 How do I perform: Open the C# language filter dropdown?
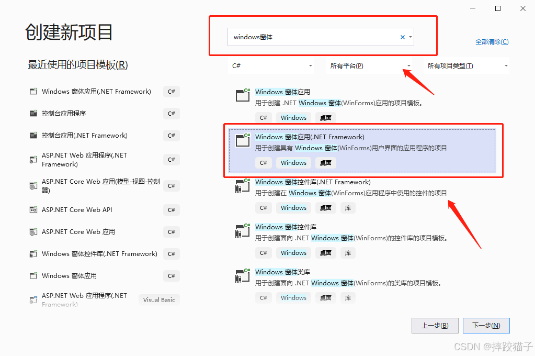pos(272,65)
